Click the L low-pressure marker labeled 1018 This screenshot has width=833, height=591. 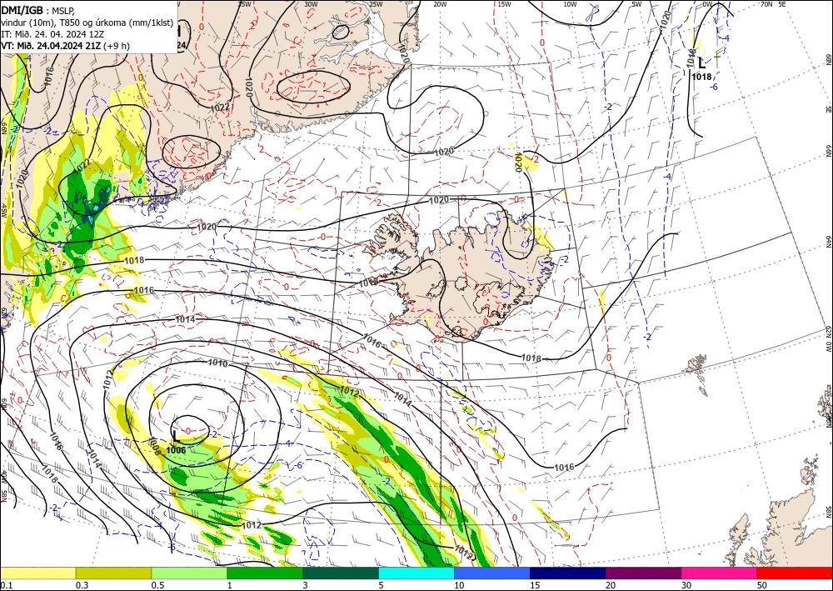coord(701,63)
